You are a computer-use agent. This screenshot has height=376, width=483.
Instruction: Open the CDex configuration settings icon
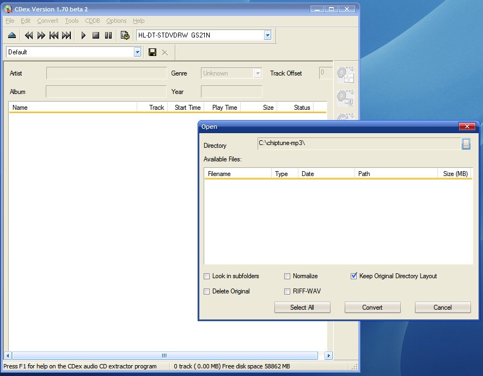(125, 35)
